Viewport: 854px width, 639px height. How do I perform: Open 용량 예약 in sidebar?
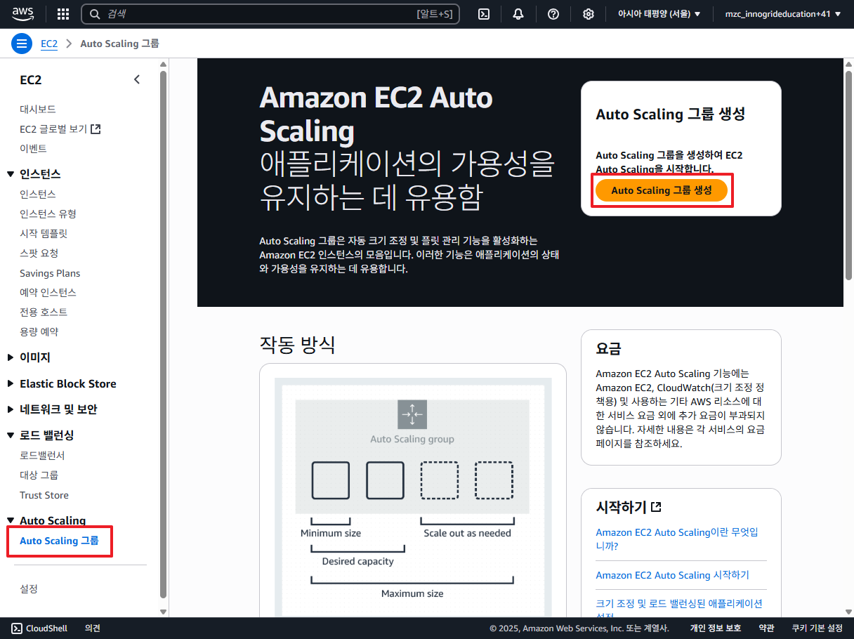coord(39,331)
